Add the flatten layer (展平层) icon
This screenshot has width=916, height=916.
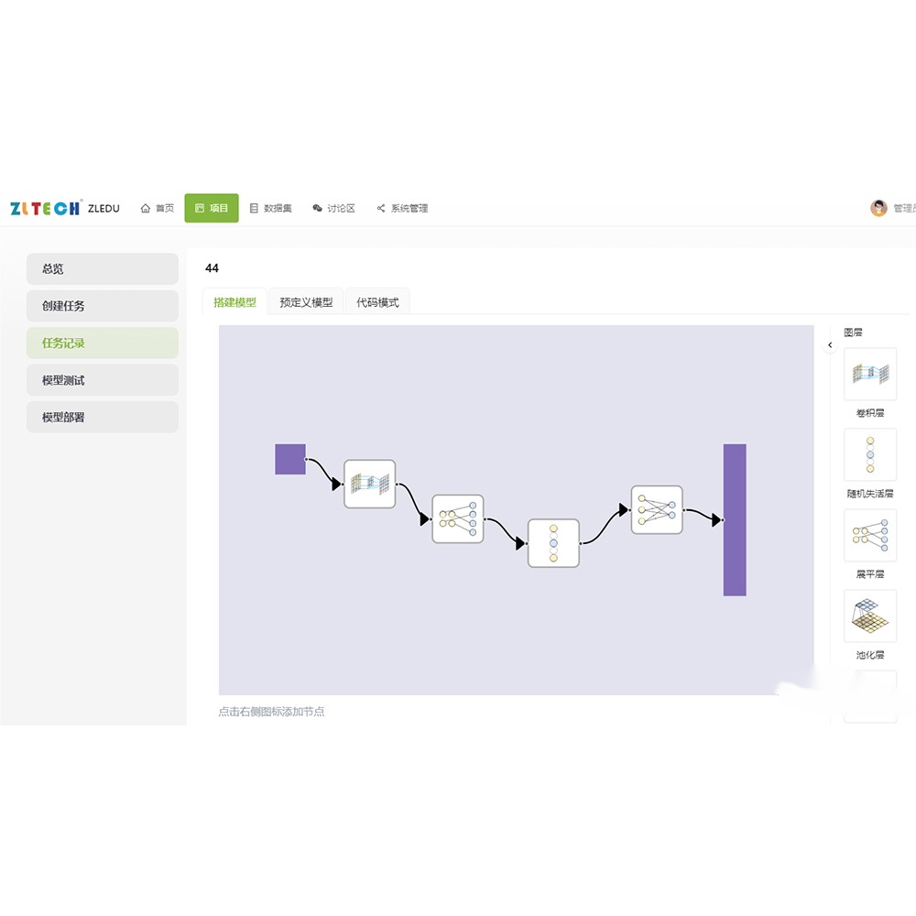pos(869,535)
